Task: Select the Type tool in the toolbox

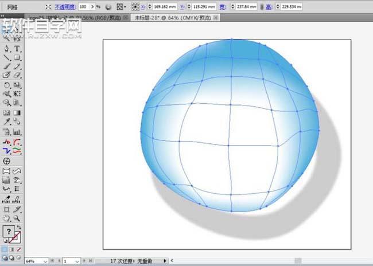Action: (17, 48)
